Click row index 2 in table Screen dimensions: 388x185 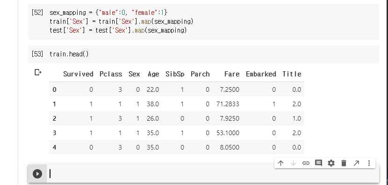click(54, 119)
